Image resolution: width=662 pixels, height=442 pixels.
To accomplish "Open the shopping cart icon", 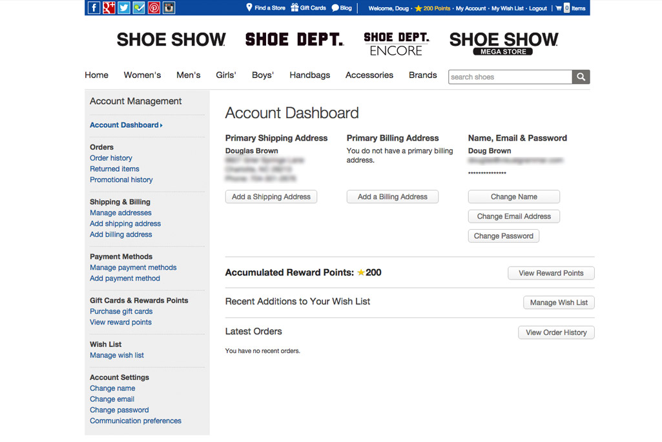I will pos(559,8).
